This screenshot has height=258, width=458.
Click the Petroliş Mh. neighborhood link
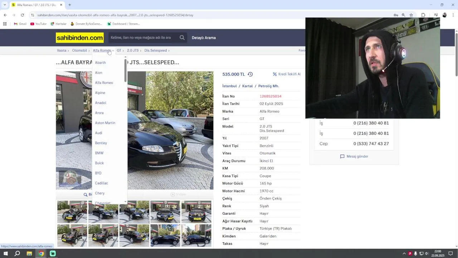point(268,86)
